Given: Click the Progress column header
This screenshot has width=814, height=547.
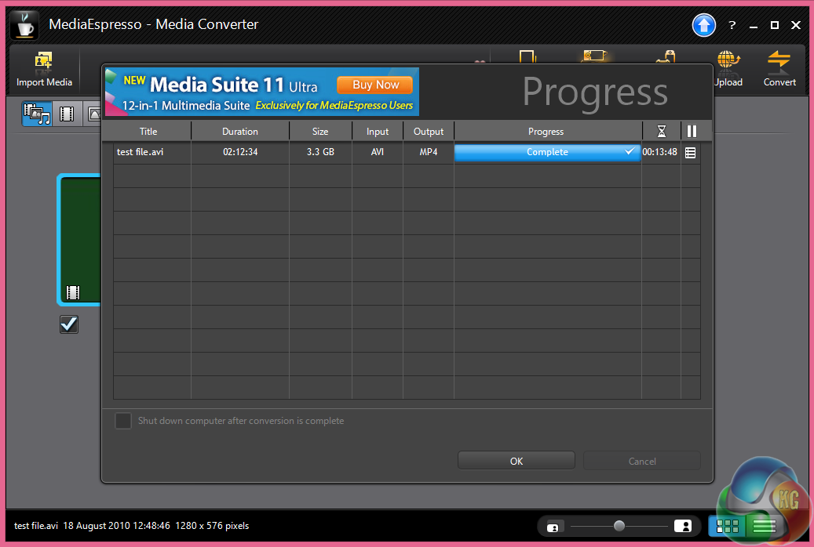Looking at the screenshot, I should [546, 131].
